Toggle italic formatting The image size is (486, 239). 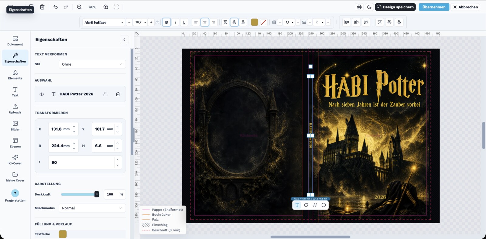[175, 22]
